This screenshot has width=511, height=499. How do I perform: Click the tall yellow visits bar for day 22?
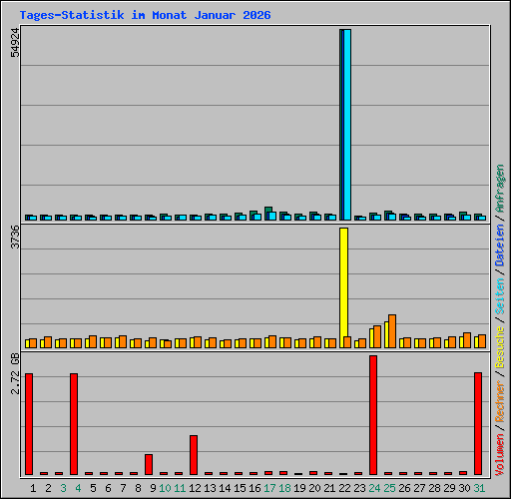(344, 287)
